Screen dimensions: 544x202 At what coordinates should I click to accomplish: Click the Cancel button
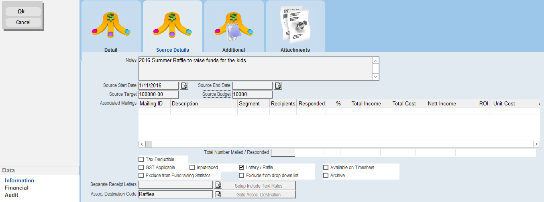click(23, 22)
